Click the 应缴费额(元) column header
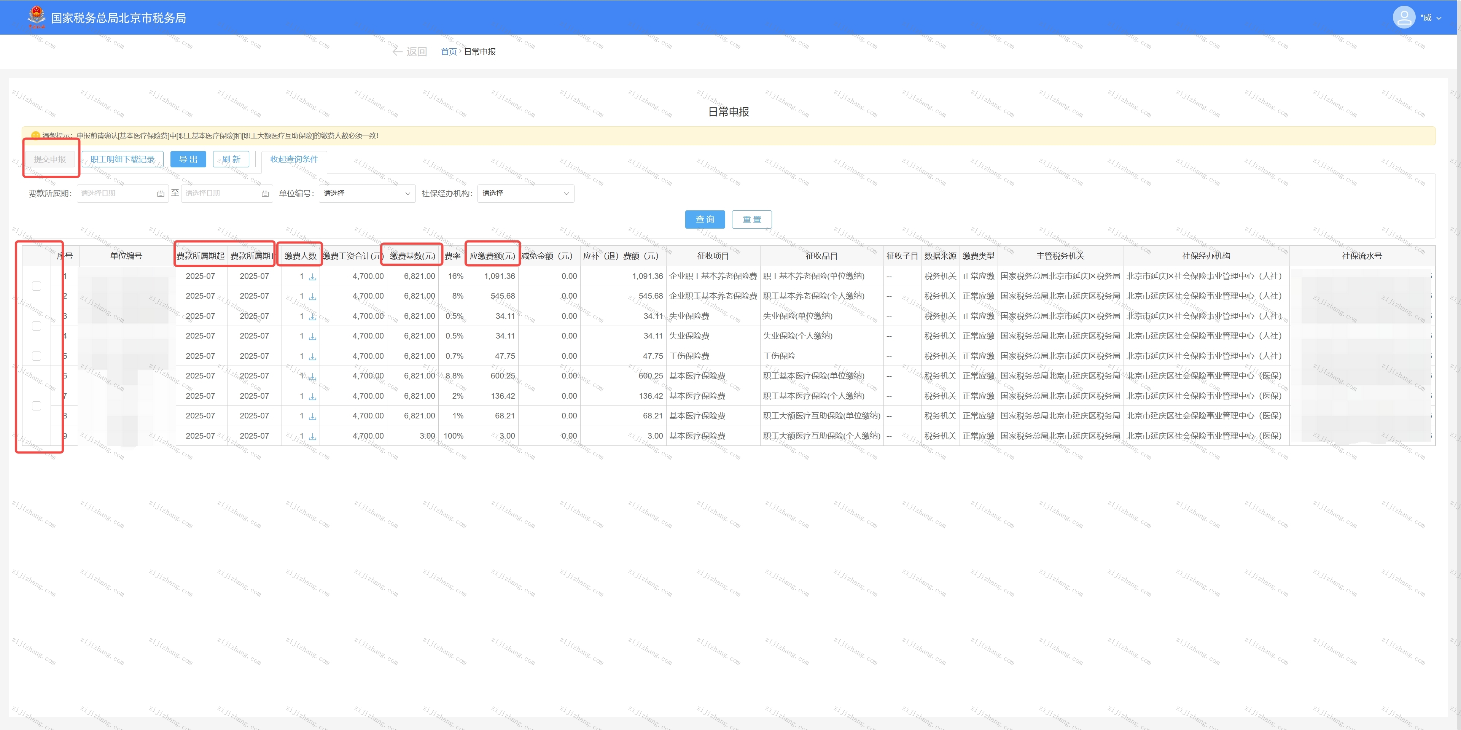The width and height of the screenshot is (1461, 730). coord(492,256)
